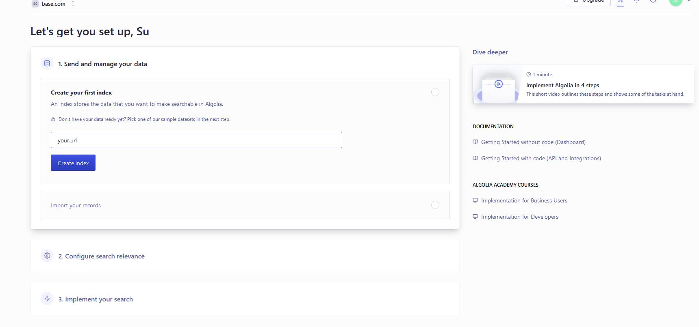Image resolution: width=699 pixels, height=327 pixels.
Task: Click the 'DOCUMENTATION' section label
Action: (x=493, y=126)
